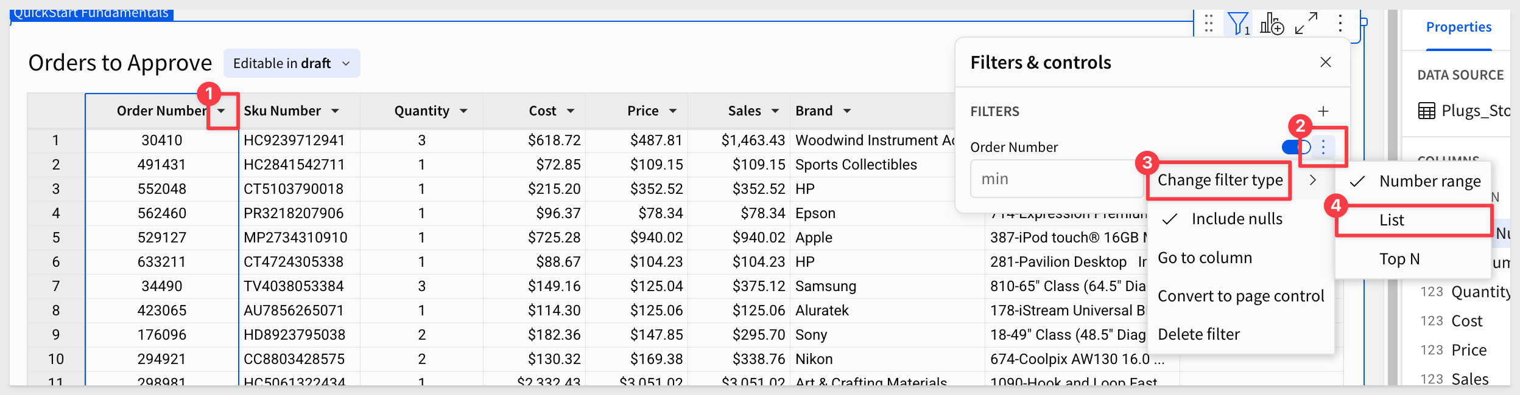1520x395 pixels.
Task: Click the Plugs data source table icon
Action: 1426,111
